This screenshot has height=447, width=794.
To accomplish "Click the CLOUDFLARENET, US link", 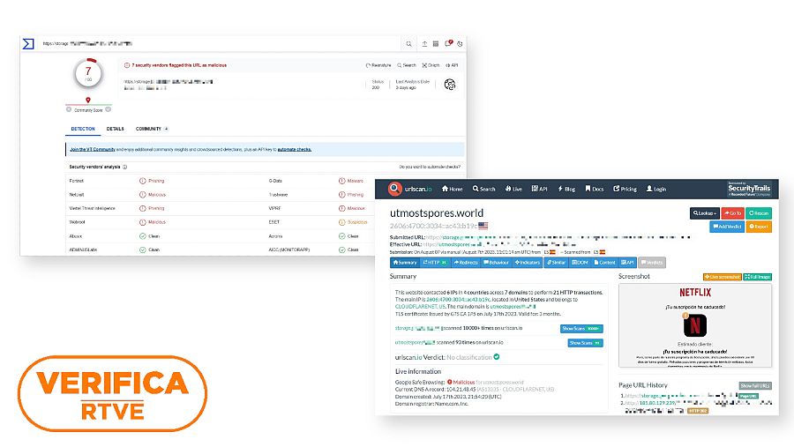I will [420, 306].
